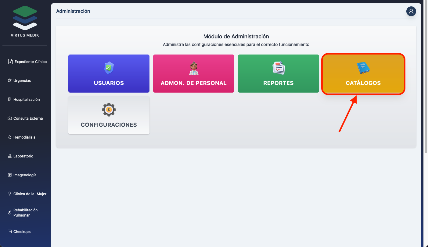The height and width of the screenshot is (247, 428).
Task: Click the Reportes documents icon
Action: click(278, 68)
